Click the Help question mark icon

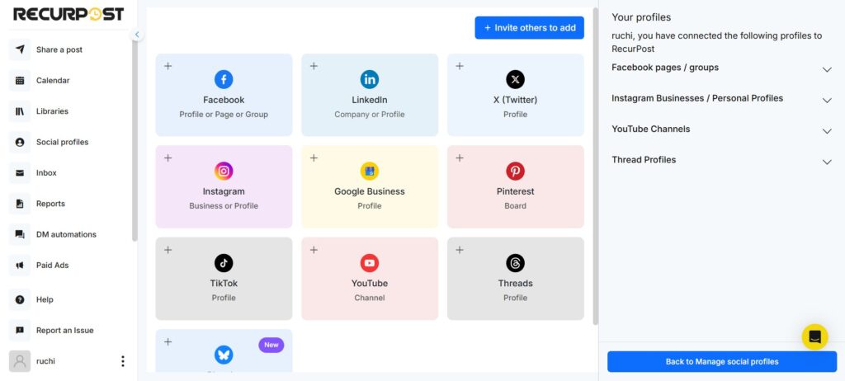point(20,299)
